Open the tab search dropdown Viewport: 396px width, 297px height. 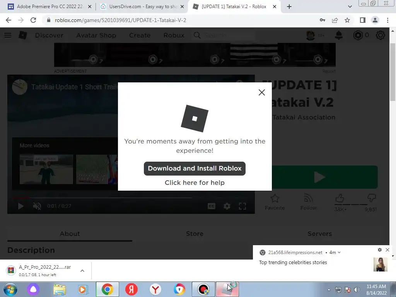point(350,7)
